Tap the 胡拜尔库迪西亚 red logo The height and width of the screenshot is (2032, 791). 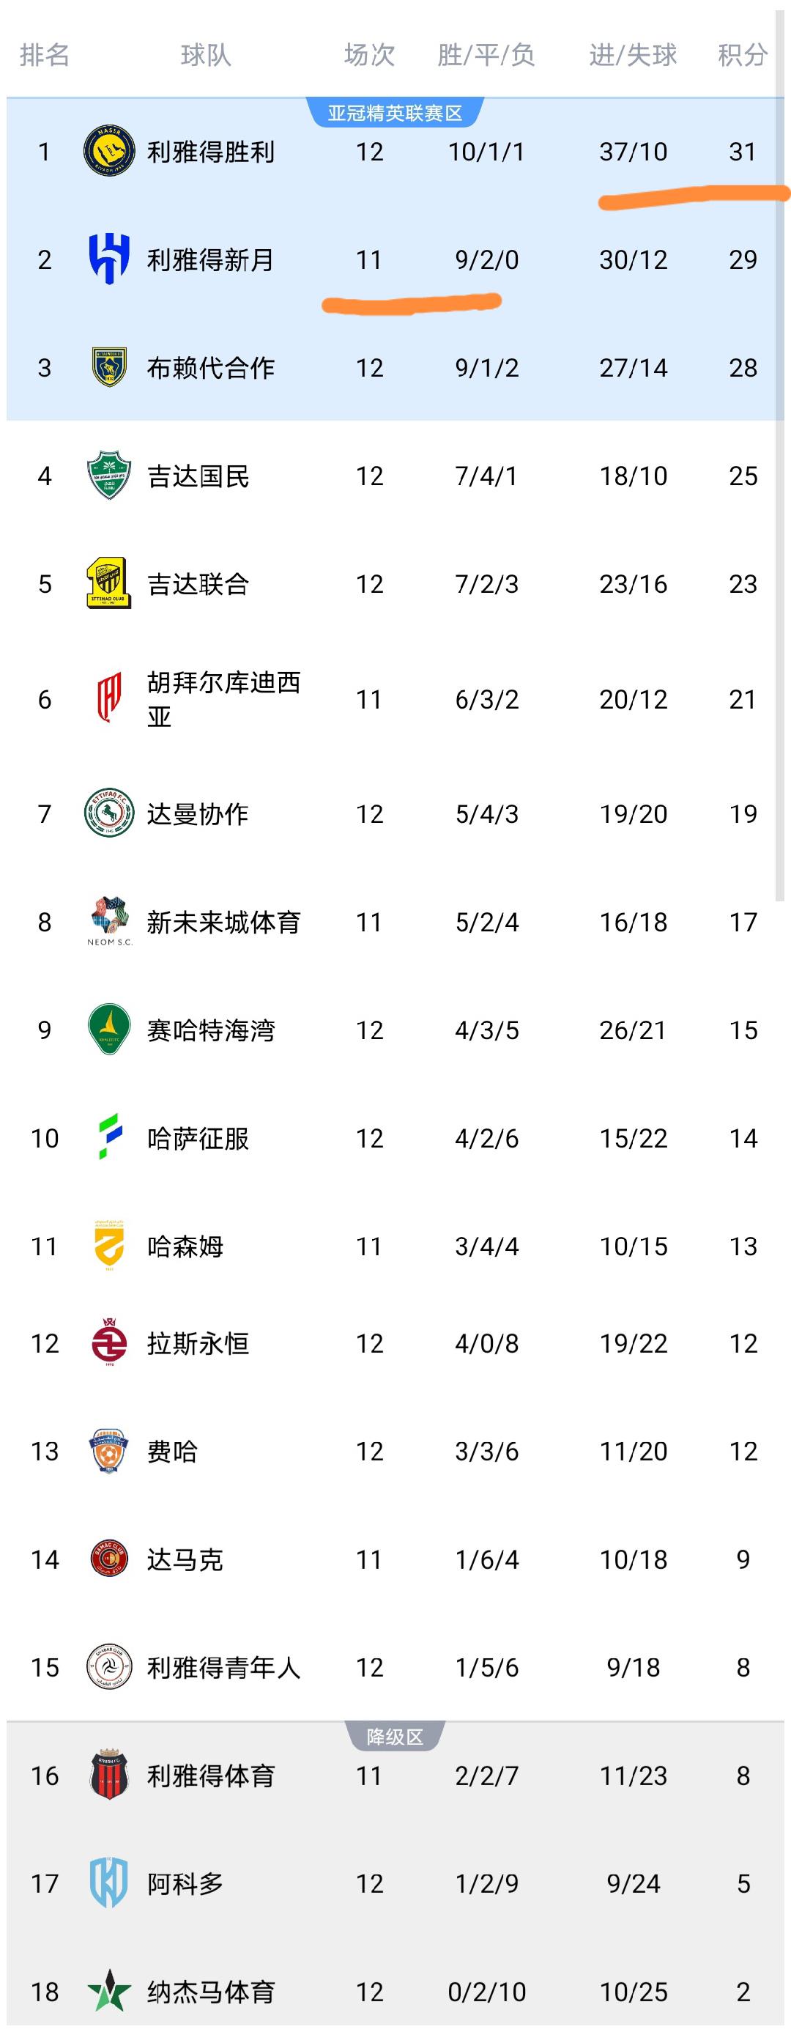(109, 699)
